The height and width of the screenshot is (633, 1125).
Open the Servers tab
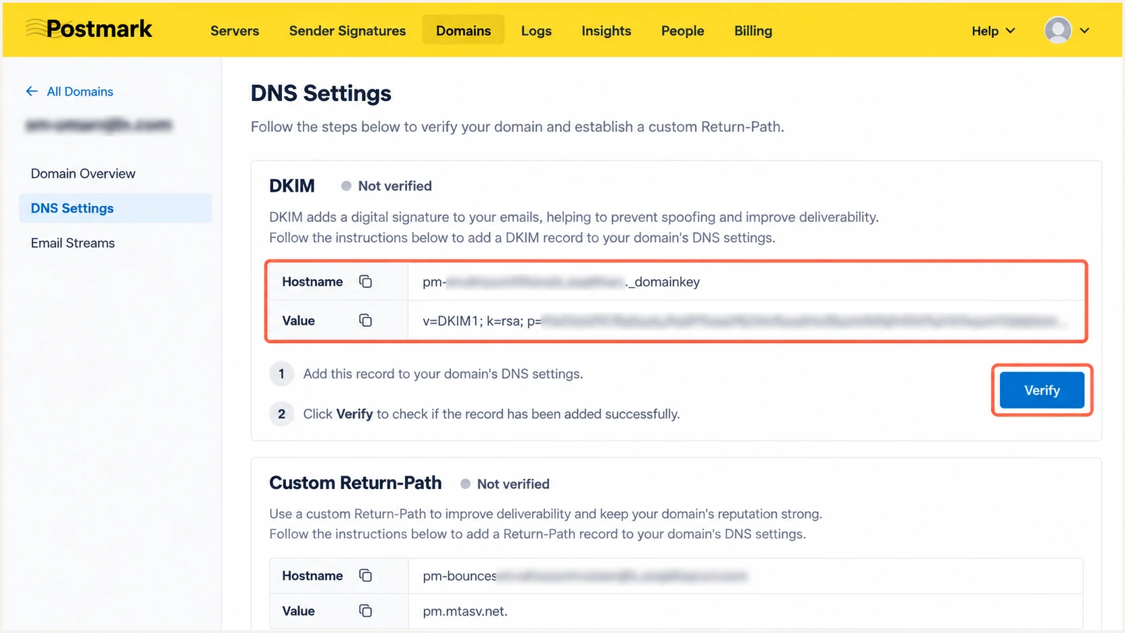pos(234,31)
